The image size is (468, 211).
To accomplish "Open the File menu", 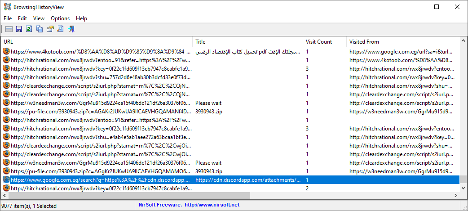I will (x=8, y=18).
